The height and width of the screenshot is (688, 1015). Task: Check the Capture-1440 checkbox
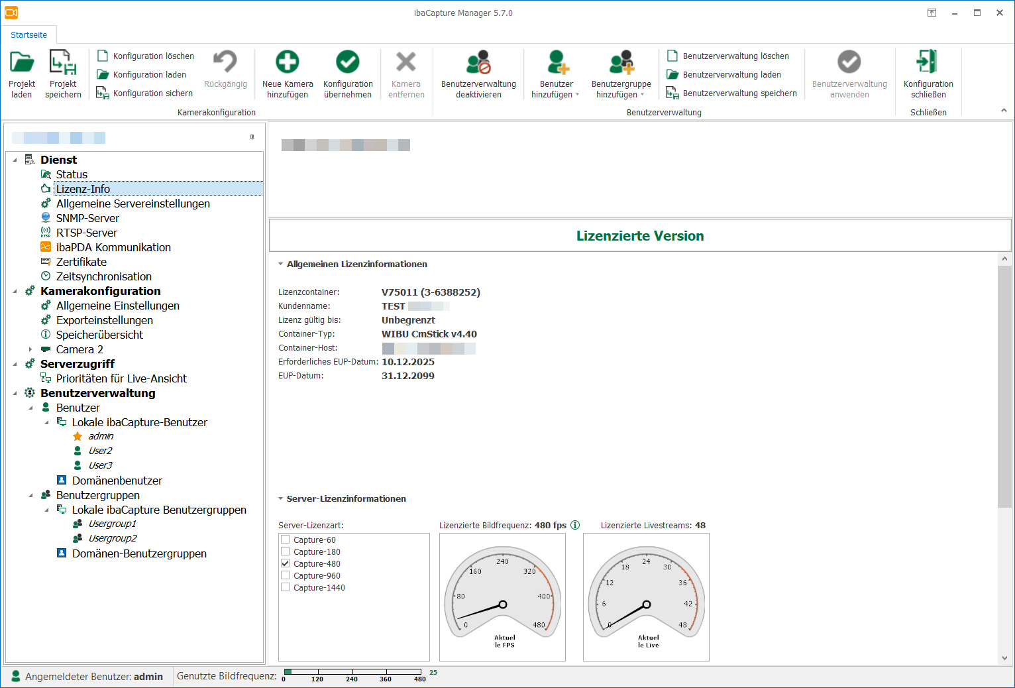tap(286, 587)
